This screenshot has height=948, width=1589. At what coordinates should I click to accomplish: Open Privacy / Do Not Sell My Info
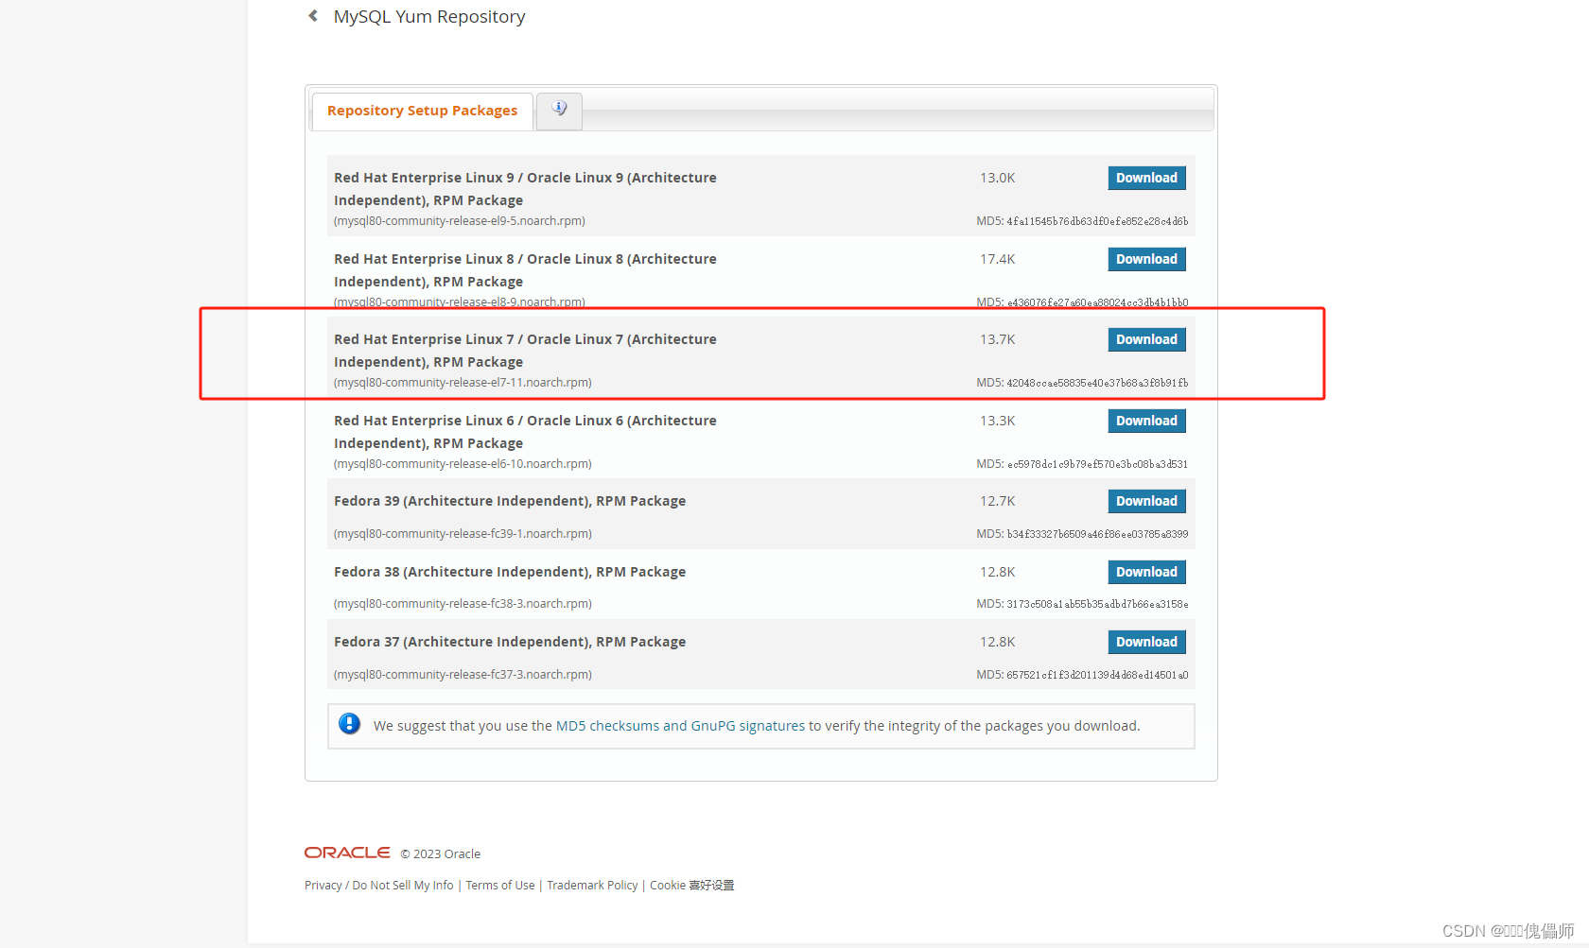click(379, 886)
